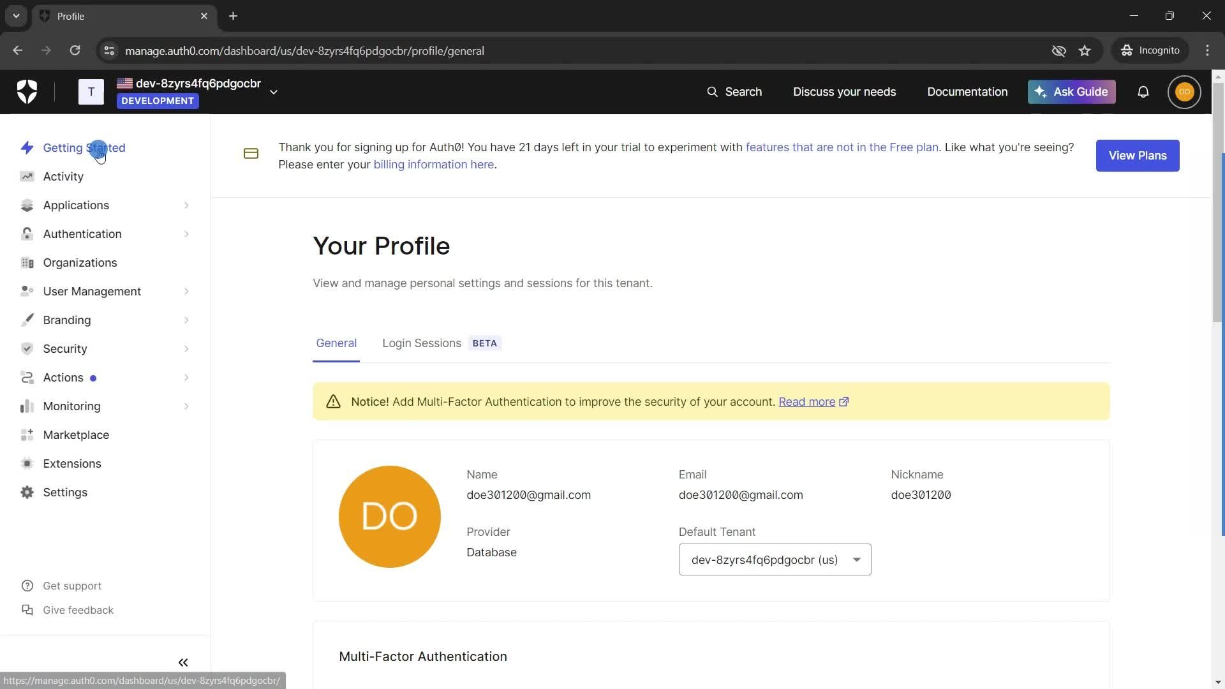Click the Auth0 shield logo
1225x689 pixels.
pos(27,92)
